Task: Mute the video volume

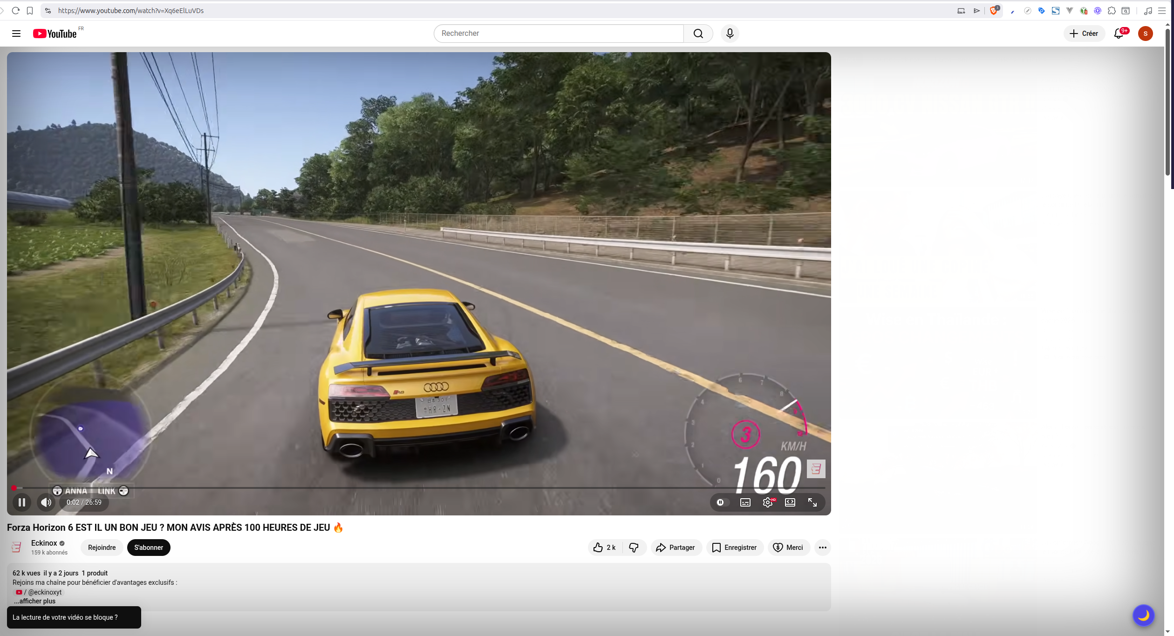Action: (46, 502)
